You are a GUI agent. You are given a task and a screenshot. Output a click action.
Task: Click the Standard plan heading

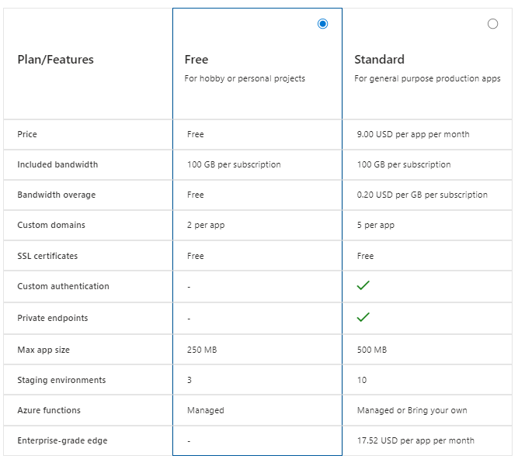coord(379,60)
